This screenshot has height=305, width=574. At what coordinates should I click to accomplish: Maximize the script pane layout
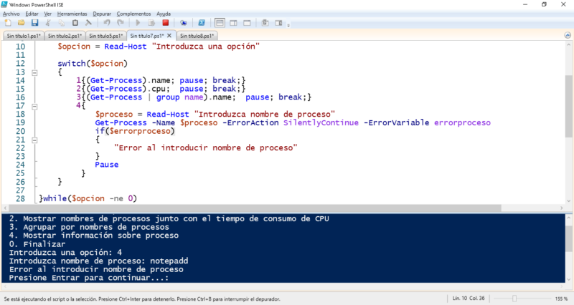(247, 23)
